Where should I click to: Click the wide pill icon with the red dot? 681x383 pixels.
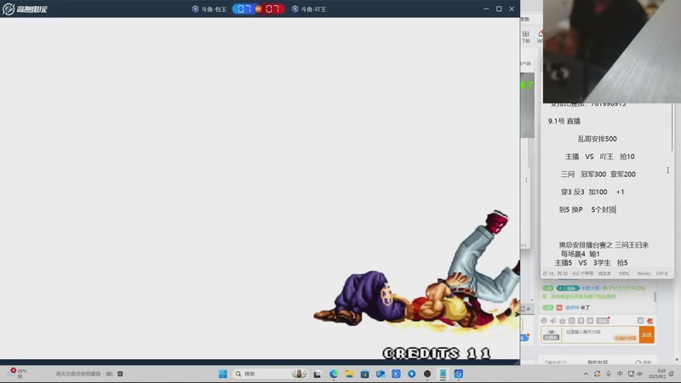tap(603, 321)
